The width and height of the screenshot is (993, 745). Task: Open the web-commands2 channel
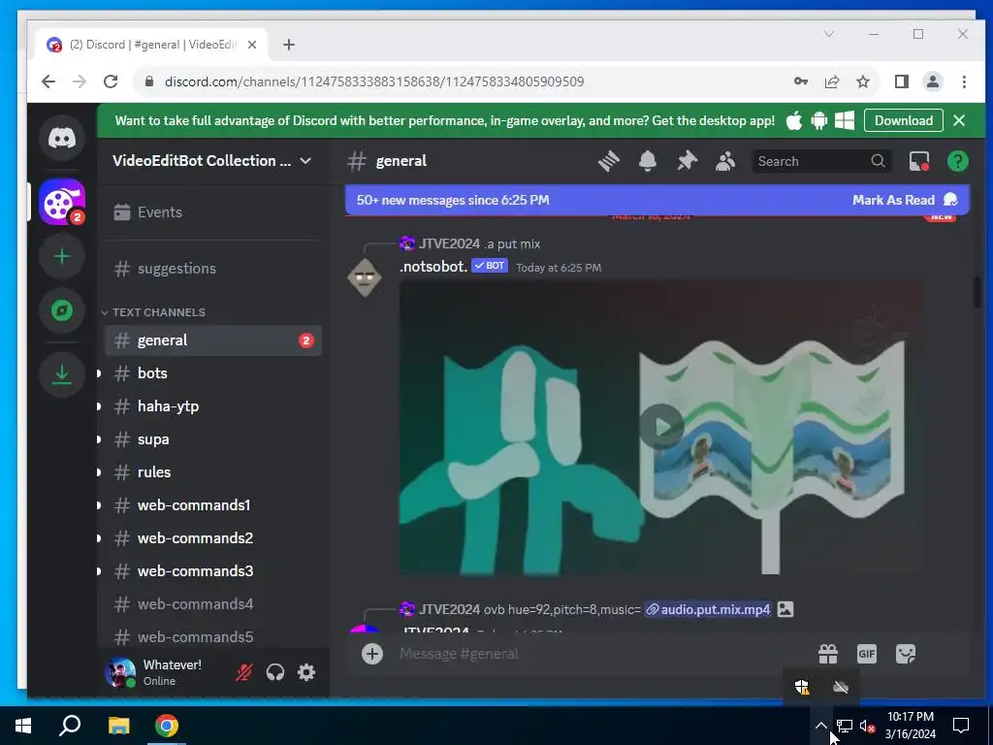[212, 537]
